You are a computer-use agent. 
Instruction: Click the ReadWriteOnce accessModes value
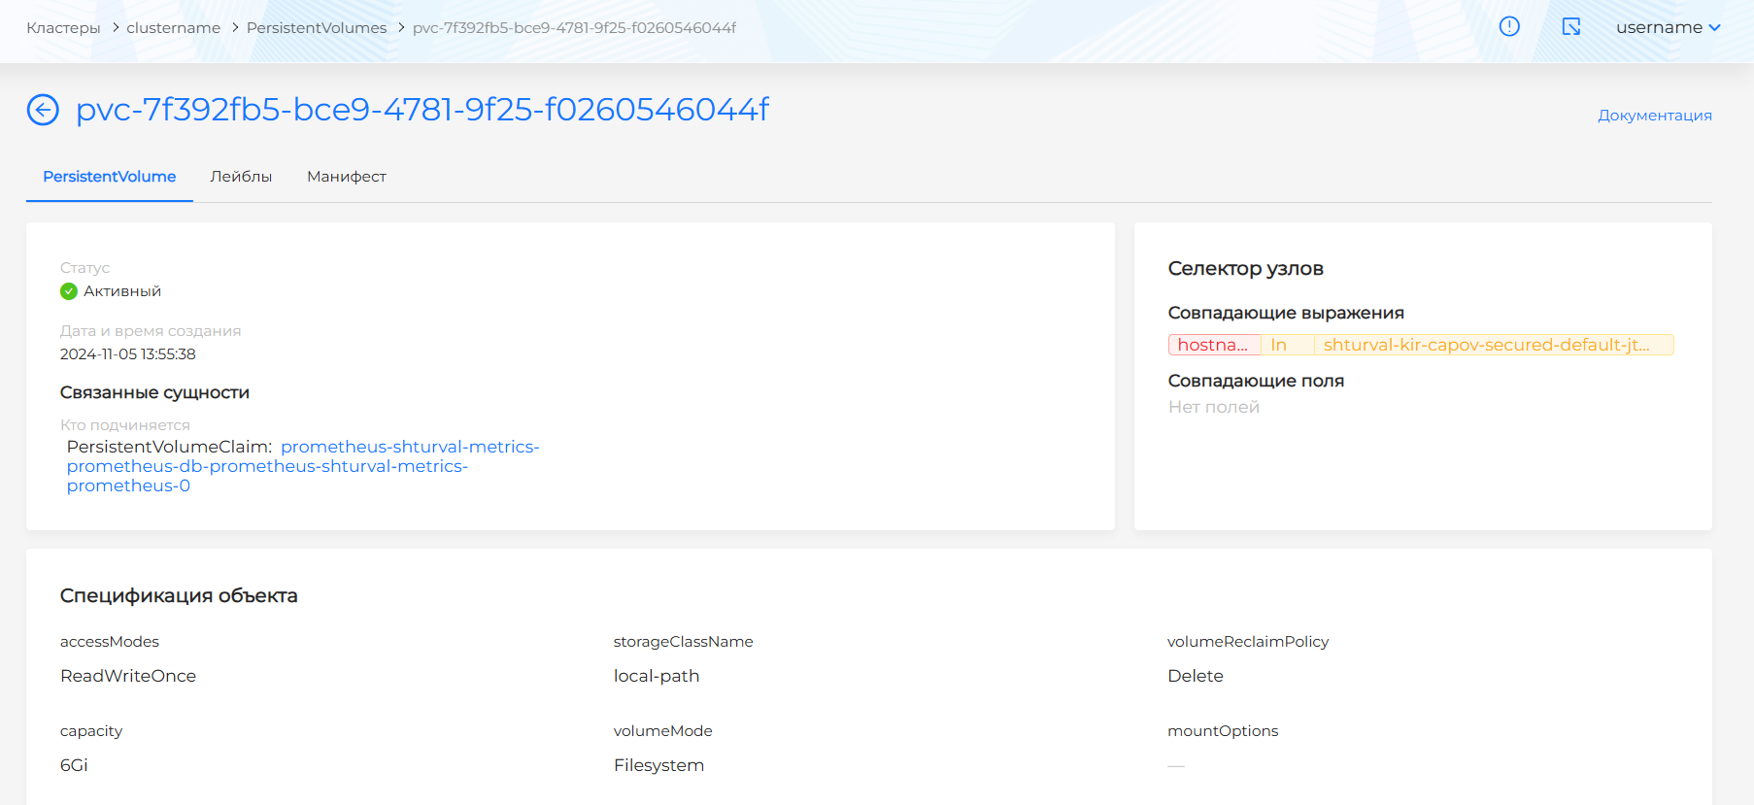(x=128, y=676)
